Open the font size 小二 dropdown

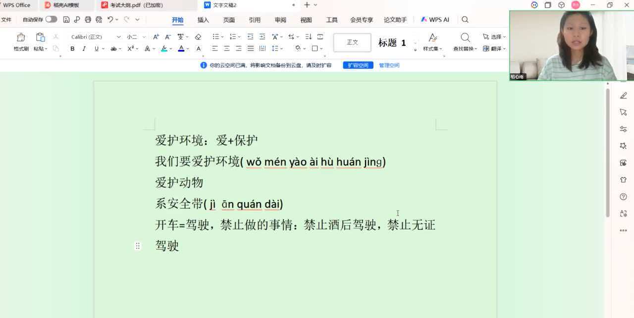144,37
